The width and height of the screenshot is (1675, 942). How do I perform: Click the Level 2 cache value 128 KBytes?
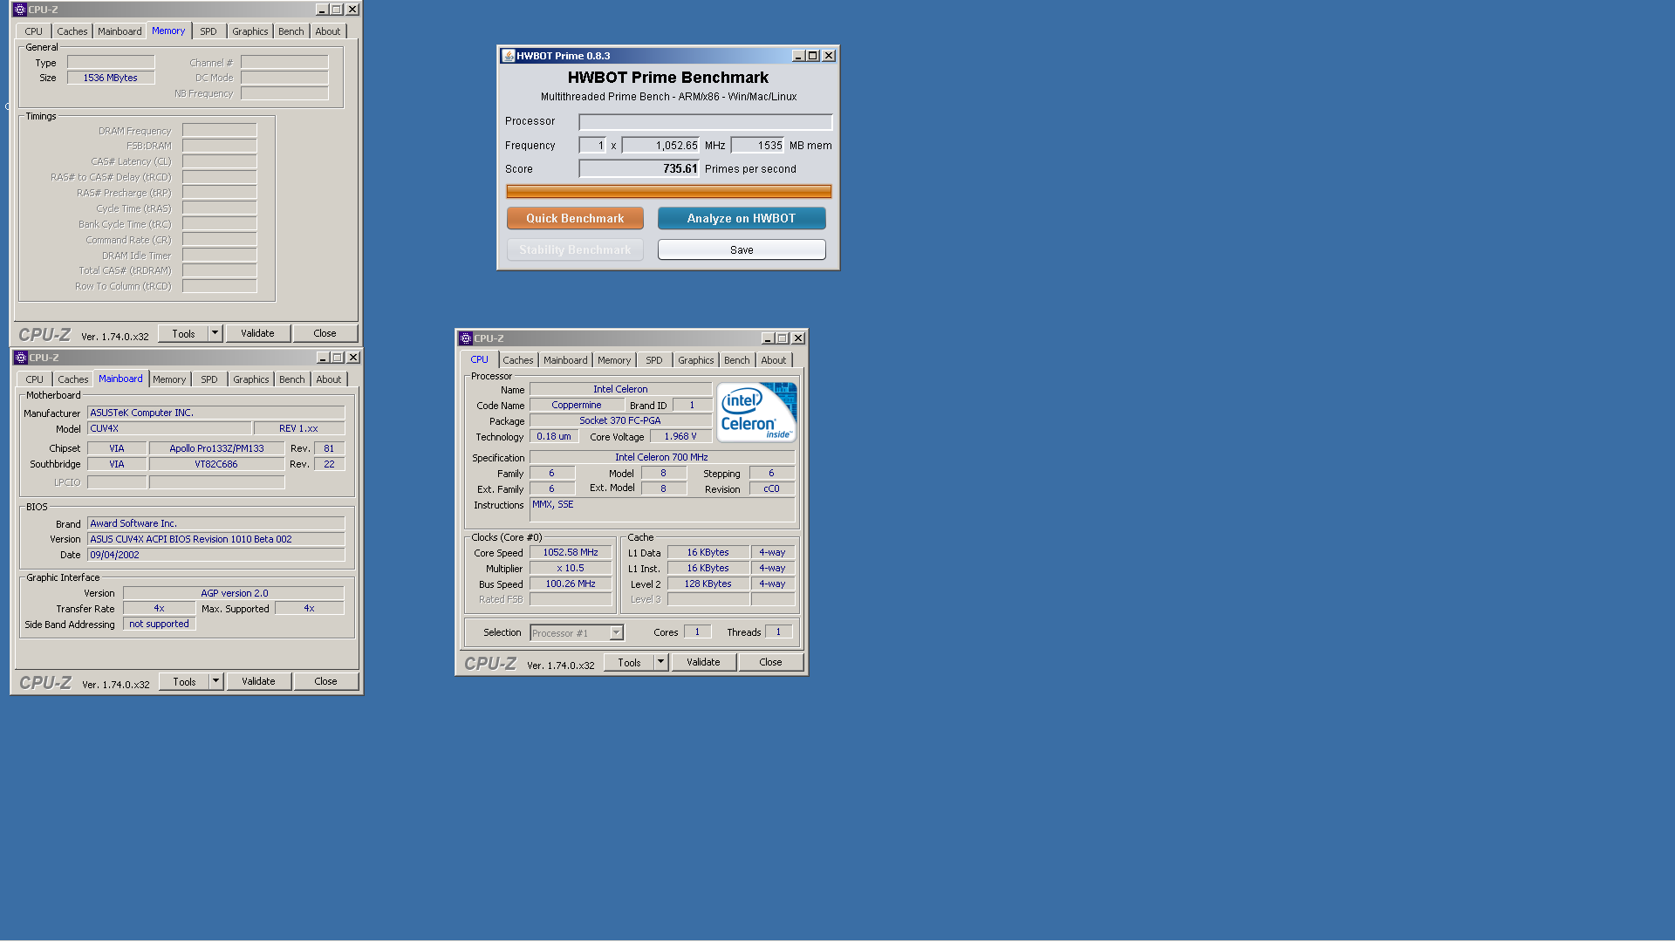708,584
